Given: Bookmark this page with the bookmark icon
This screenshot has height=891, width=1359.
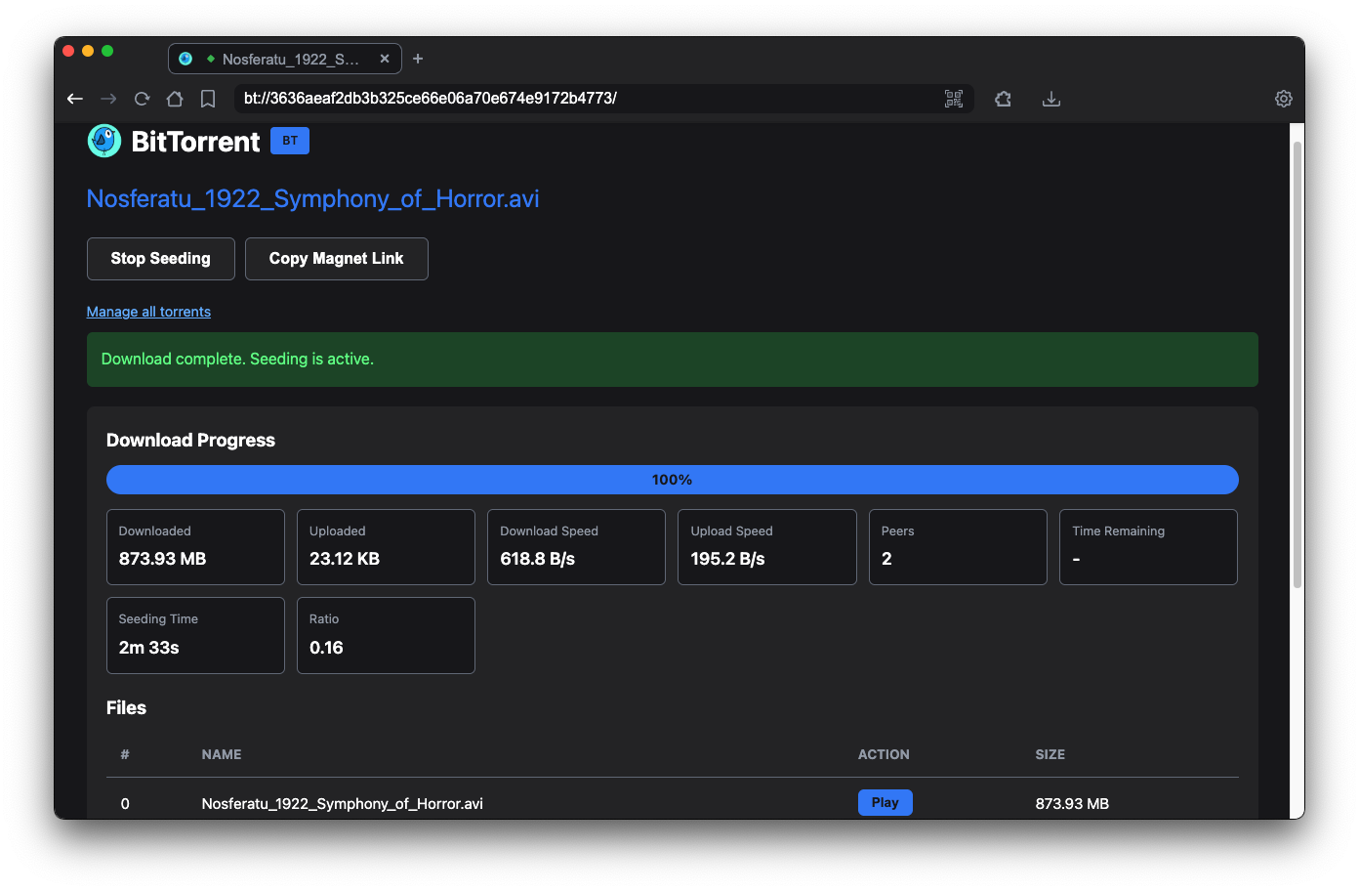Looking at the screenshot, I should point(208,99).
